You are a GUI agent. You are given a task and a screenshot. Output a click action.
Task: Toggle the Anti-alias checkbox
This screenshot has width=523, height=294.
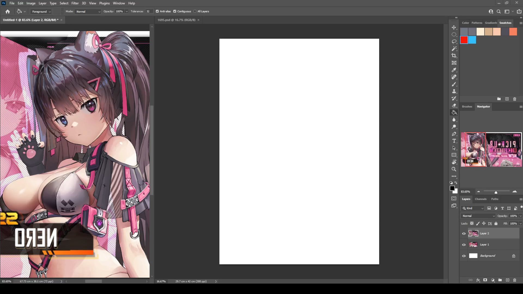pos(157,11)
